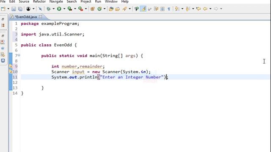
Task: Click the warning marker on line 10
Action: click(x=11, y=71)
